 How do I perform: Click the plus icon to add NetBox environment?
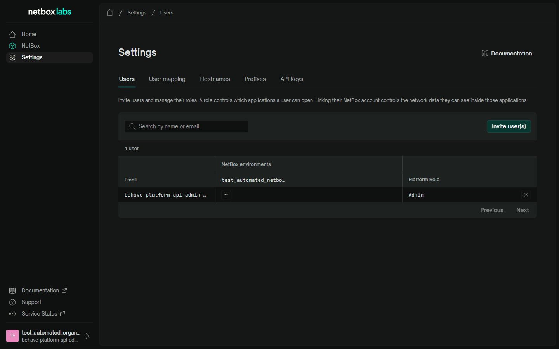[226, 195]
